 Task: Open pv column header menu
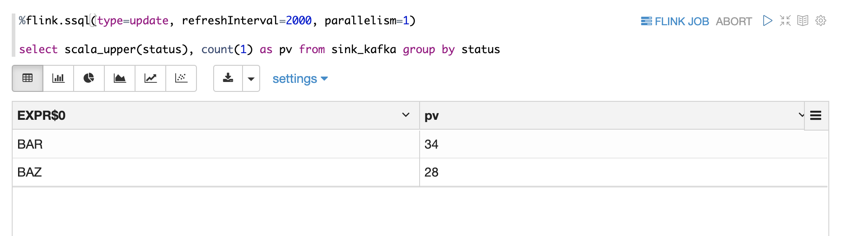point(801,115)
